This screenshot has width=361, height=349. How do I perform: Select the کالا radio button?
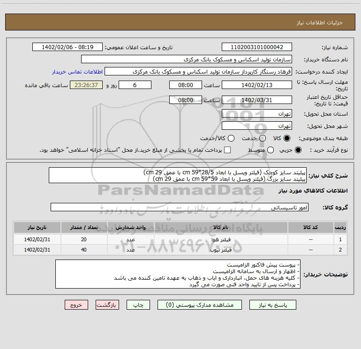pyautogui.click(x=287, y=138)
